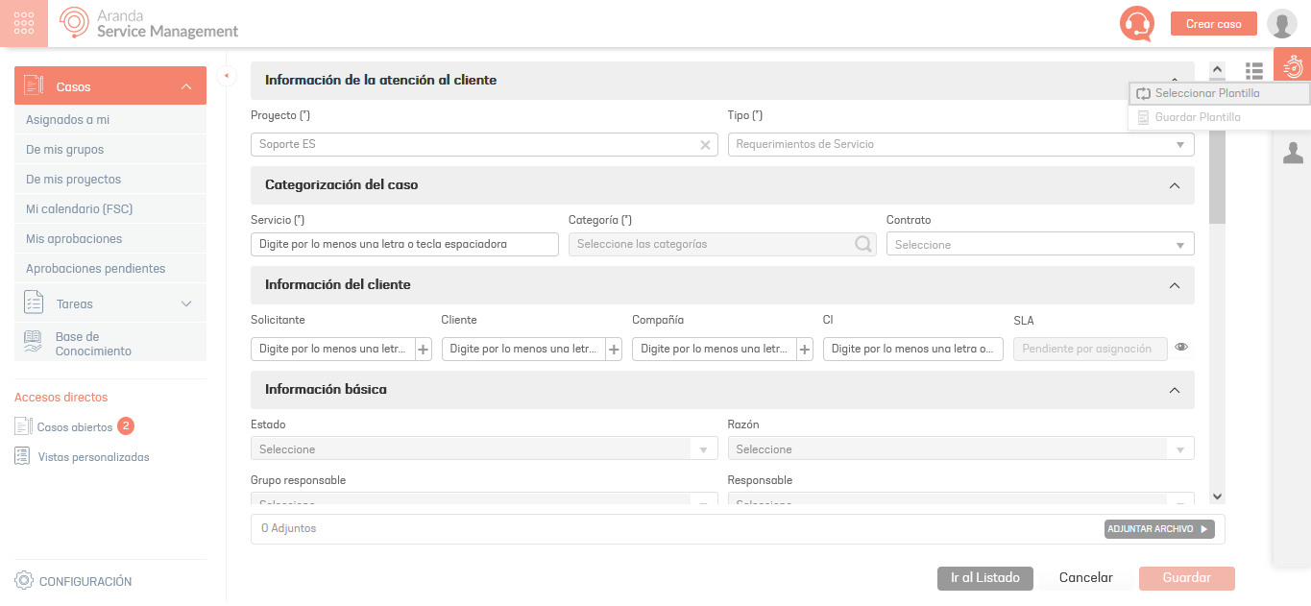Viewport: 1311px width, 606px height.
Task: Collapse the Casos menu section
Action: pos(186,86)
